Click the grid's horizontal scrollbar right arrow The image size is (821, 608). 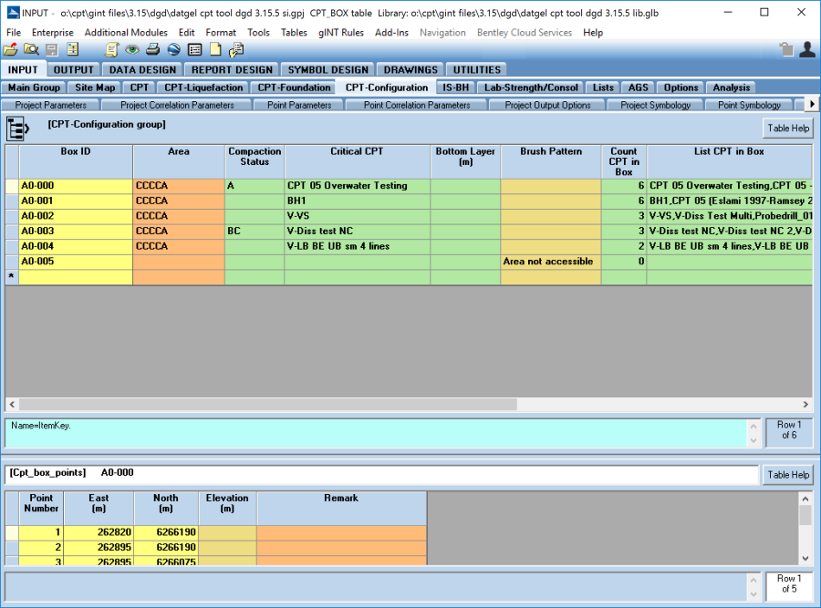coord(805,405)
